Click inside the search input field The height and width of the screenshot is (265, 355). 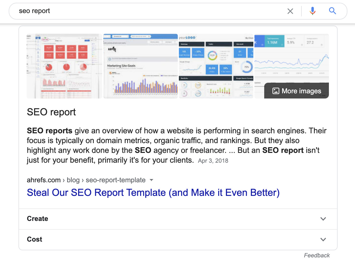pos(109,11)
